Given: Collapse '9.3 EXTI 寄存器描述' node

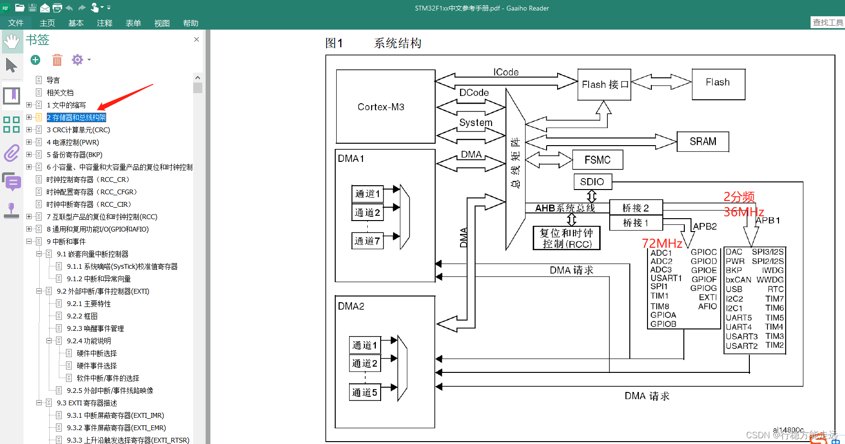Looking at the screenshot, I should click(x=39, y=403).
